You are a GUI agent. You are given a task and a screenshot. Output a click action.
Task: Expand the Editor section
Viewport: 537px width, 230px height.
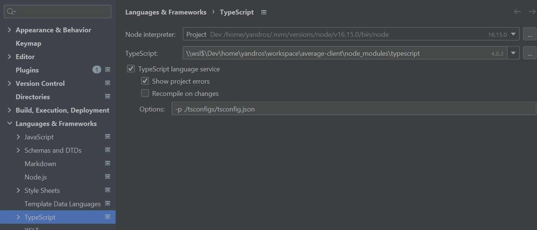click(x=10, y=57)
